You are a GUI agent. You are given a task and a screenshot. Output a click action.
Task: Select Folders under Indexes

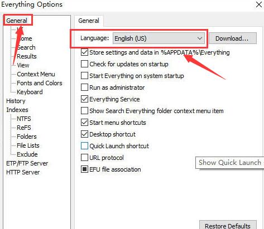pyautogui.click(x=27, y=137)
